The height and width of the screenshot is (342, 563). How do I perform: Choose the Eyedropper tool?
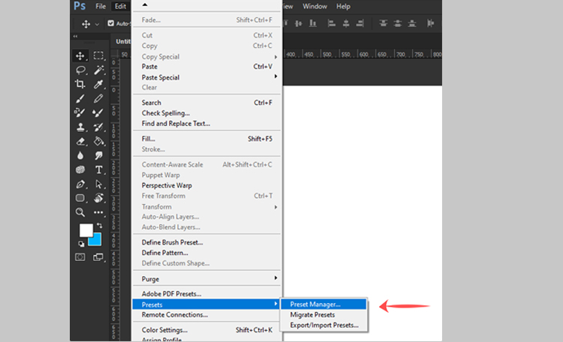[98, 84]
